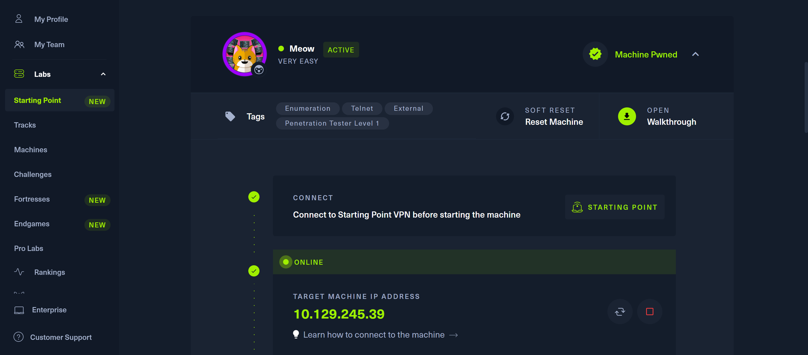Click the Meow cat avatar
Viewport: 808px width, 355px height.
pyautogui.click(x=244, y=54)
